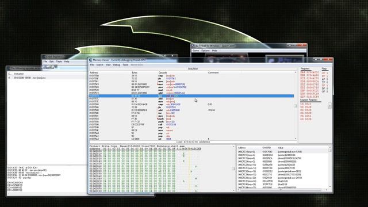Click disassembler vertical scrollbar up arrow
This screenshot has width=368, height=207.
click(296, 72)
